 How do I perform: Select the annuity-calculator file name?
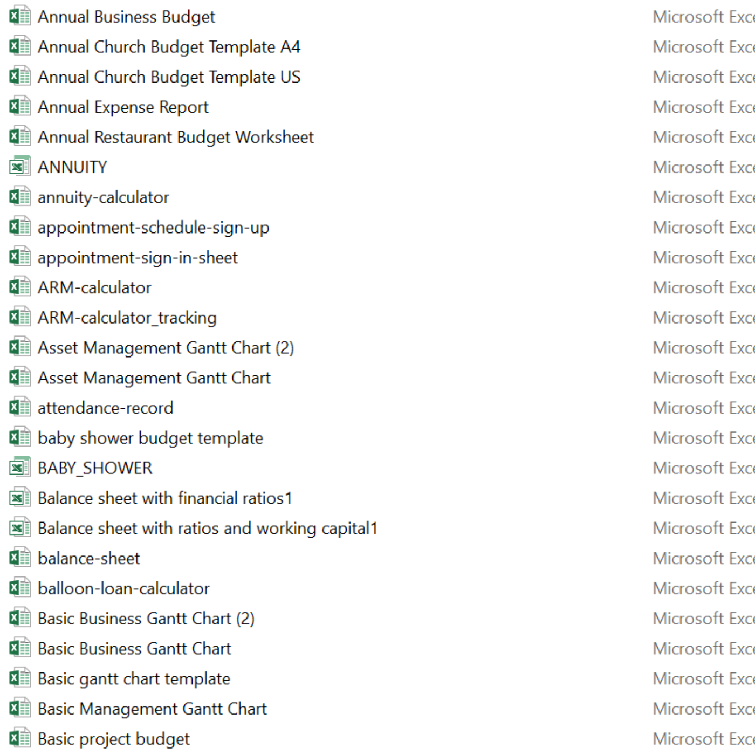[x=103, y=197]
